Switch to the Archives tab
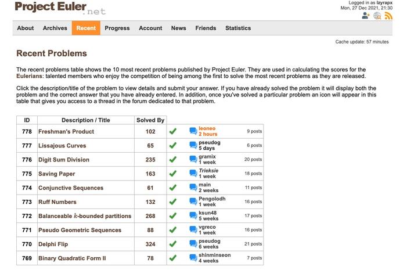 pyautogui.click(x=55, y=28)
